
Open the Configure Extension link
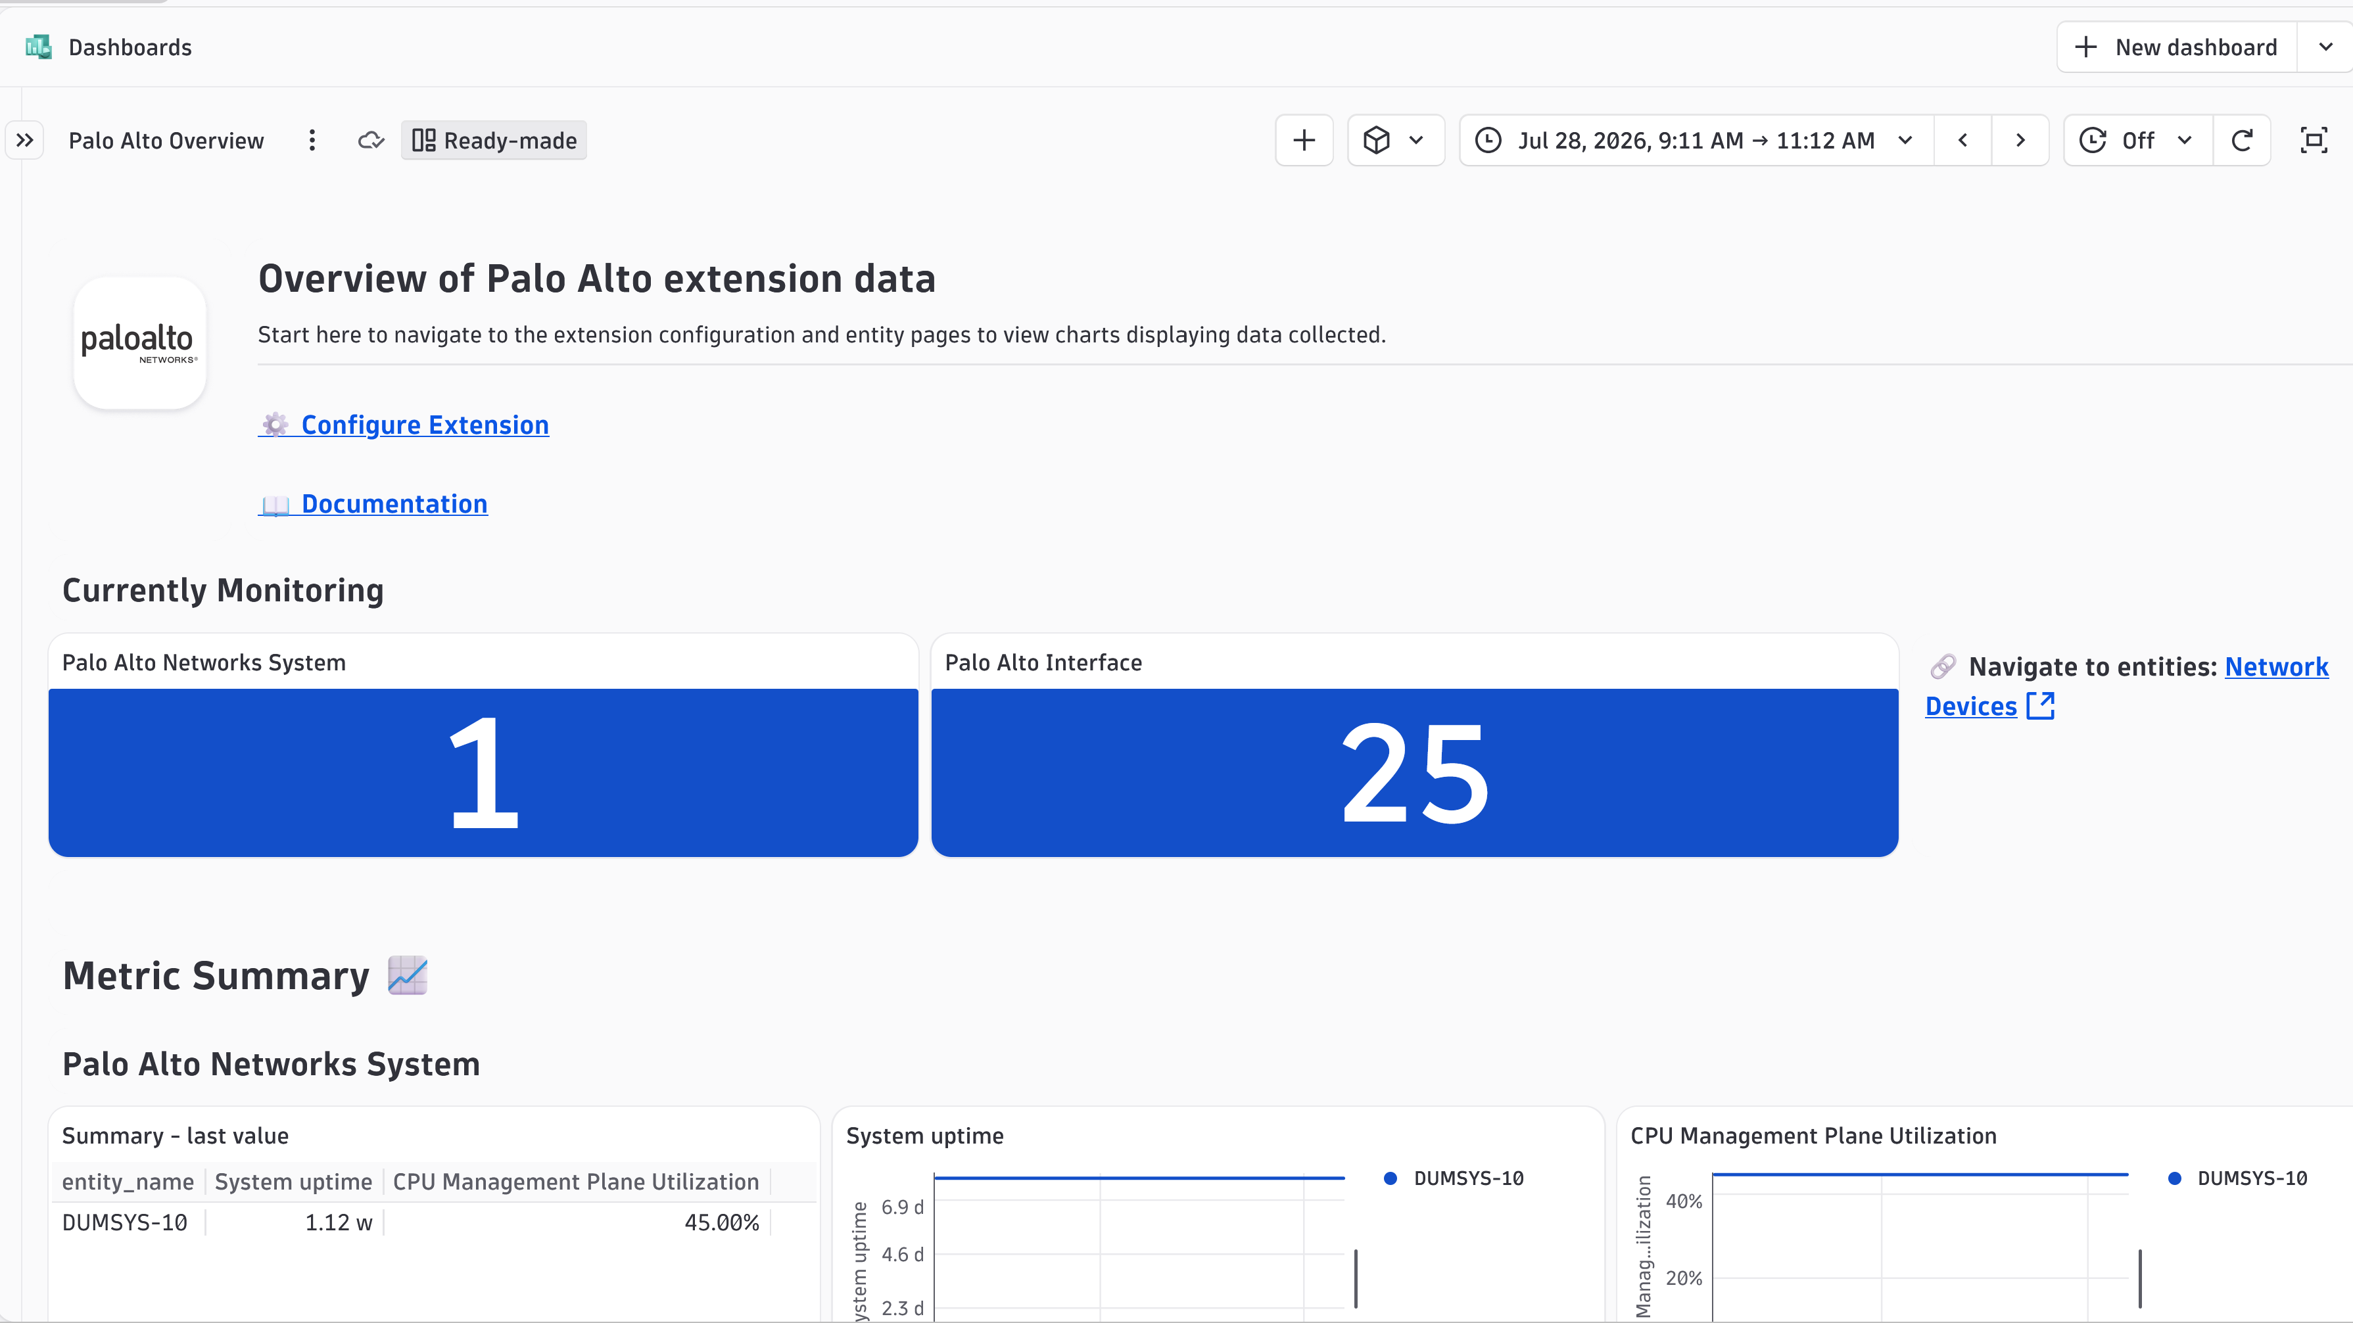[404, 425]
